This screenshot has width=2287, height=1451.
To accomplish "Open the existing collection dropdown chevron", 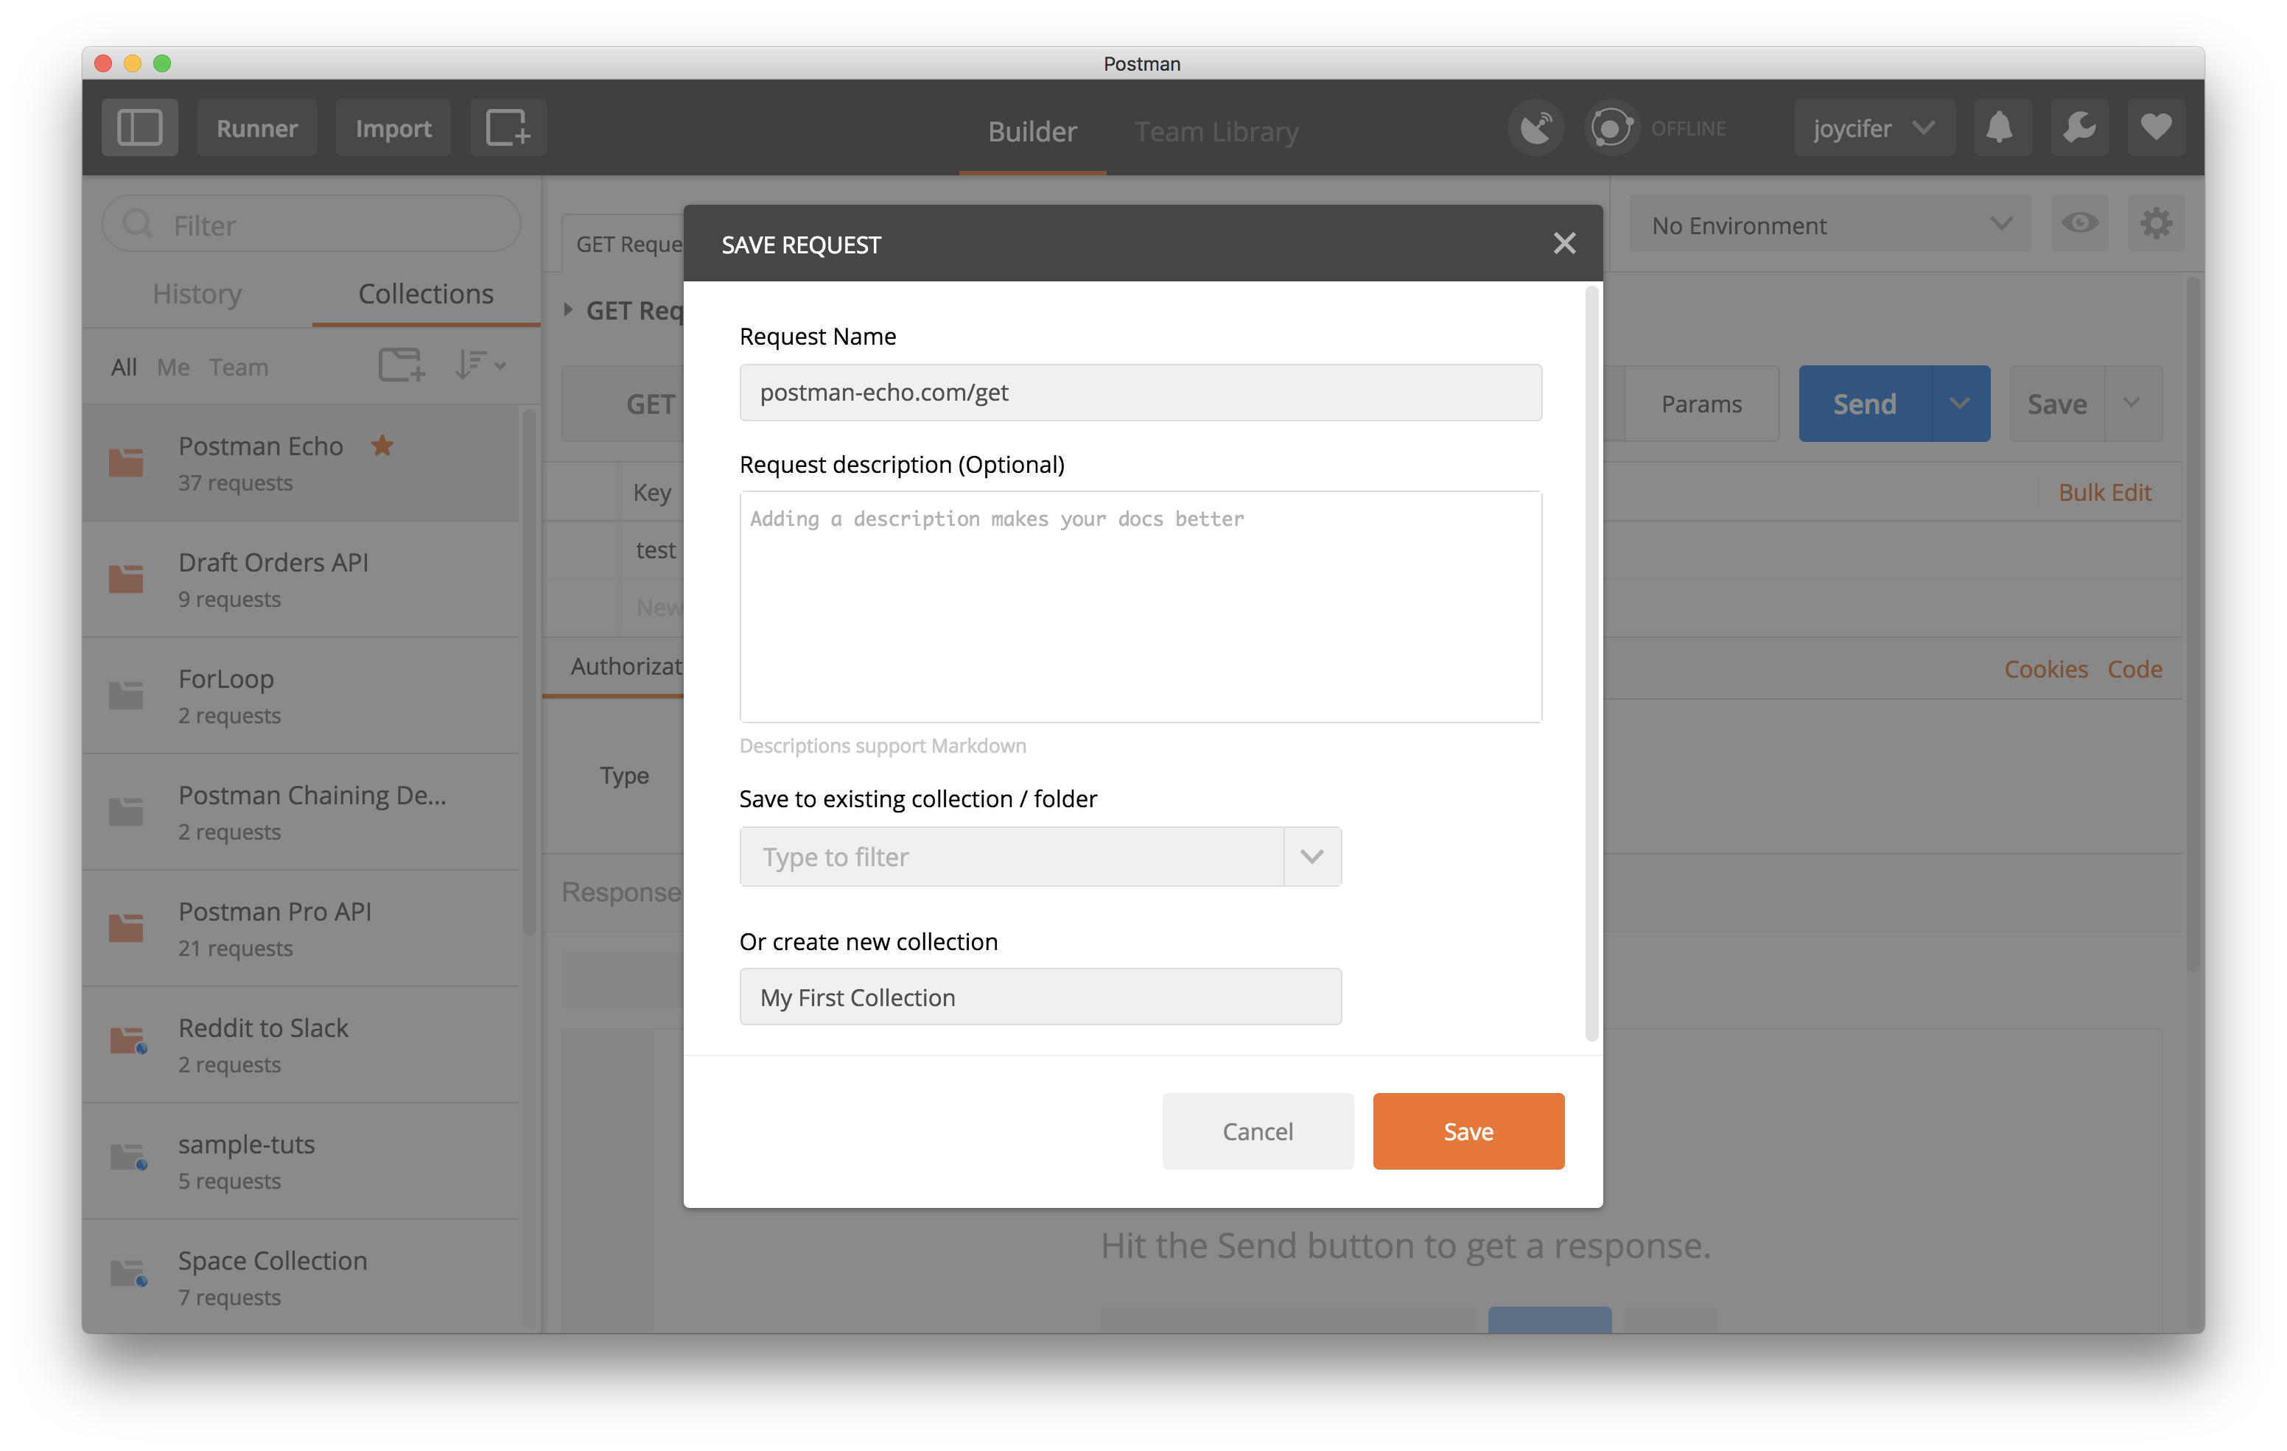I will [1311, 857].
